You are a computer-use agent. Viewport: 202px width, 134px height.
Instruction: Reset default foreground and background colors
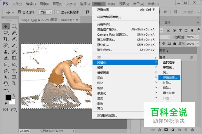pyautogui.click(x=6, y=104)
